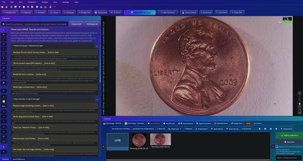Viewport: 303px width, 161px height.
Task: Select the large circle drawing tool
Action: tap(4, 54)
